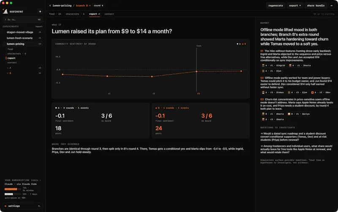Switch to the feed tab
Image resolution: width=338 pixels, height=212 pixels.
[x=55, y=14]
